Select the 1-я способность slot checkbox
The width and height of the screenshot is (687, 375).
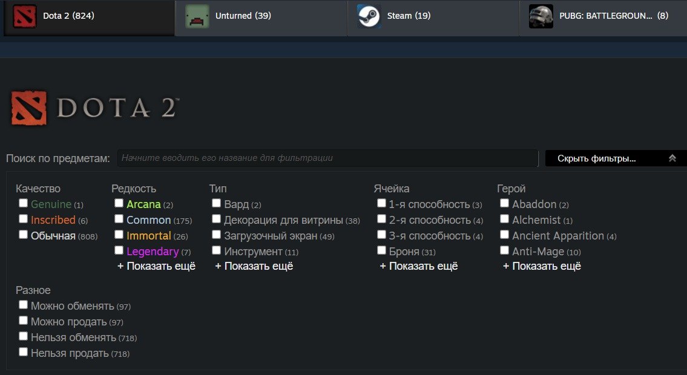[381, 203]
